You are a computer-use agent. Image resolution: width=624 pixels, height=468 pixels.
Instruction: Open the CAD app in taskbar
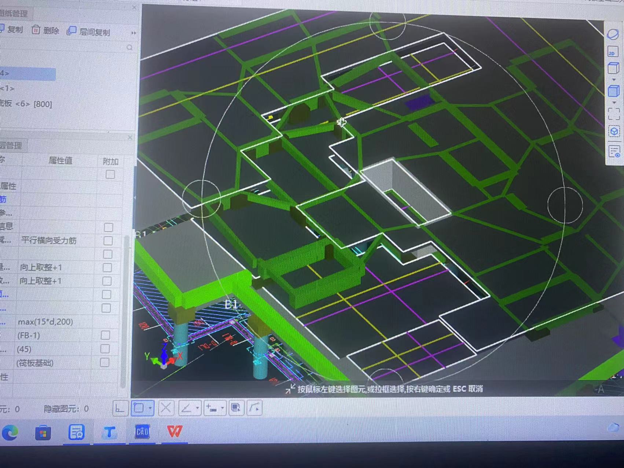point(142,432)
